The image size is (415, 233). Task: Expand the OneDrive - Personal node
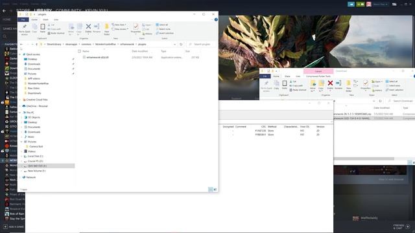click(x=20, y=106)
